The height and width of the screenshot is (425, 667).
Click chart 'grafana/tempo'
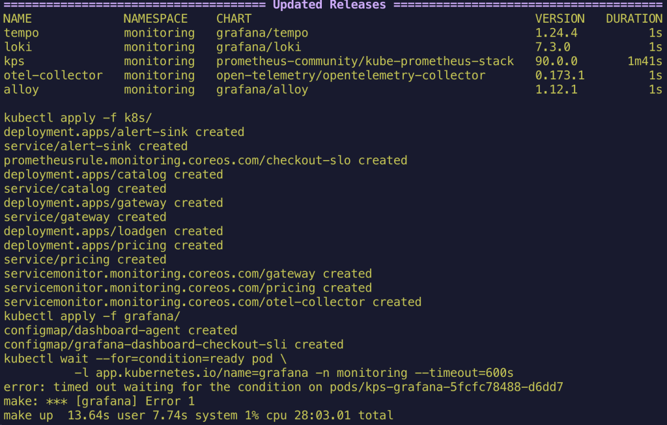click(262, 33)
